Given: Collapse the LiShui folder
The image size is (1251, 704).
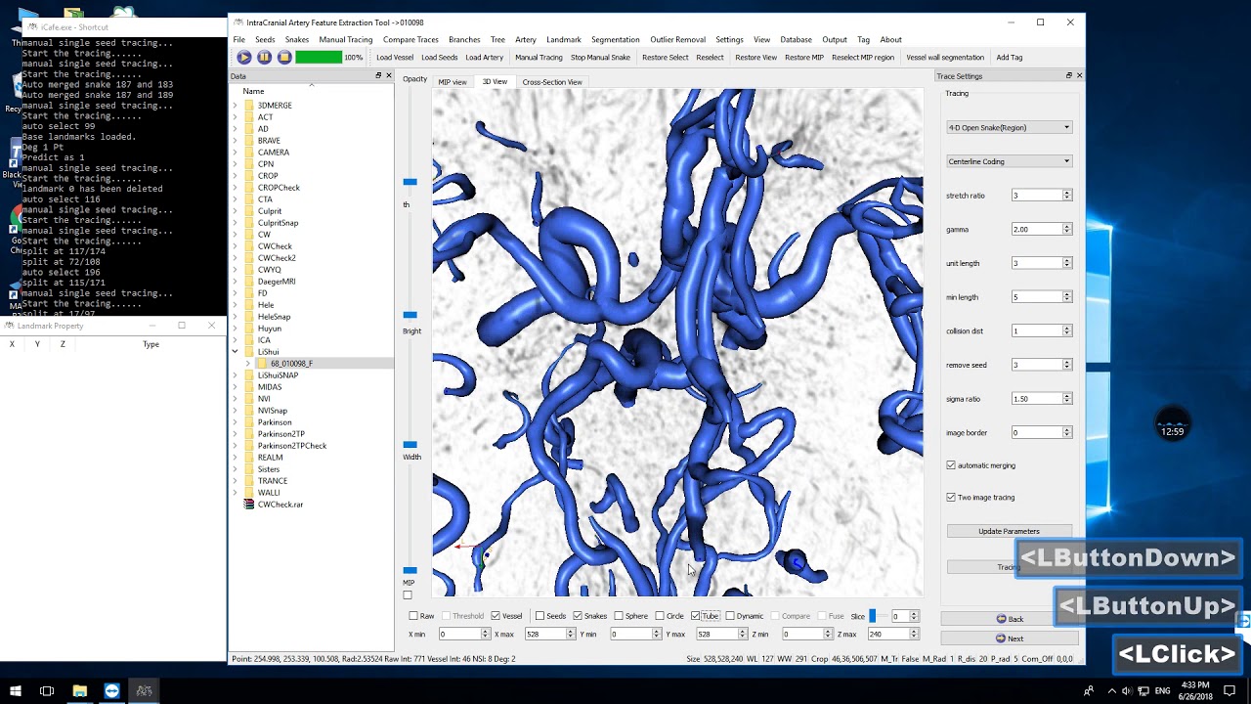Looking at the screenshot, I should click(235, 352).
